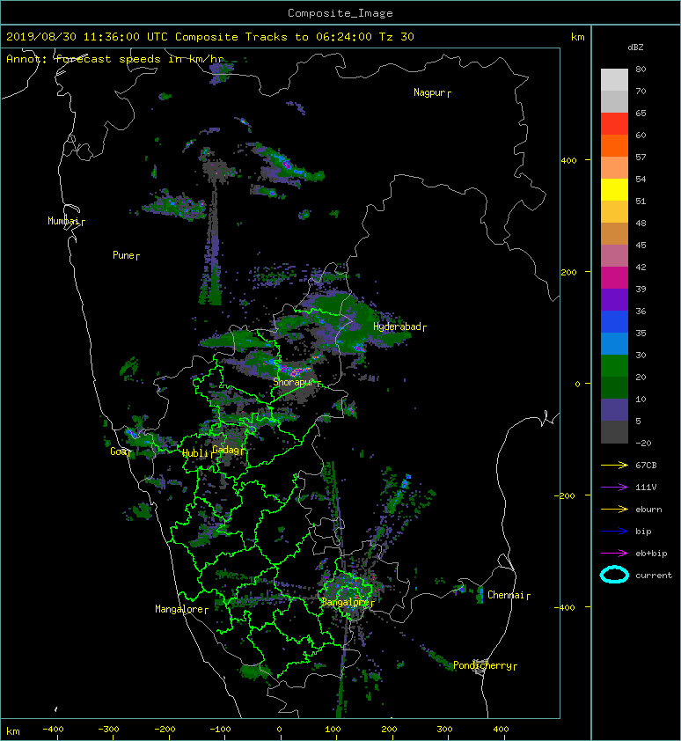Screen dimensions: 681x741
Task: Pick the dark gray bottom swatch above -20
Action: coord(614,432)
